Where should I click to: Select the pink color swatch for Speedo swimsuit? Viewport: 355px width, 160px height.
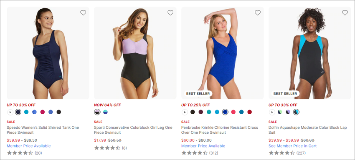(x=43, y=112)
